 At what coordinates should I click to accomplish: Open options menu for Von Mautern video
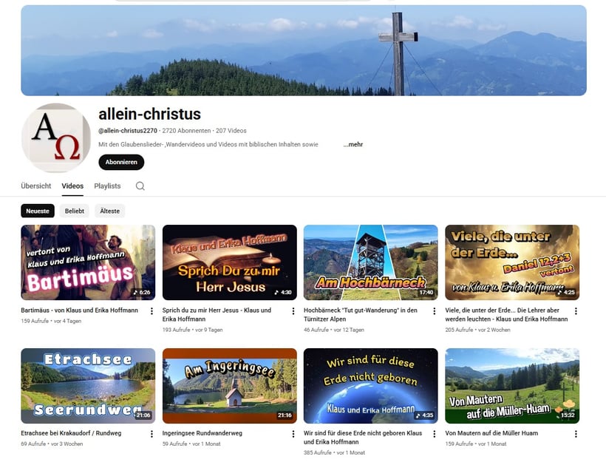click(576, 434)
